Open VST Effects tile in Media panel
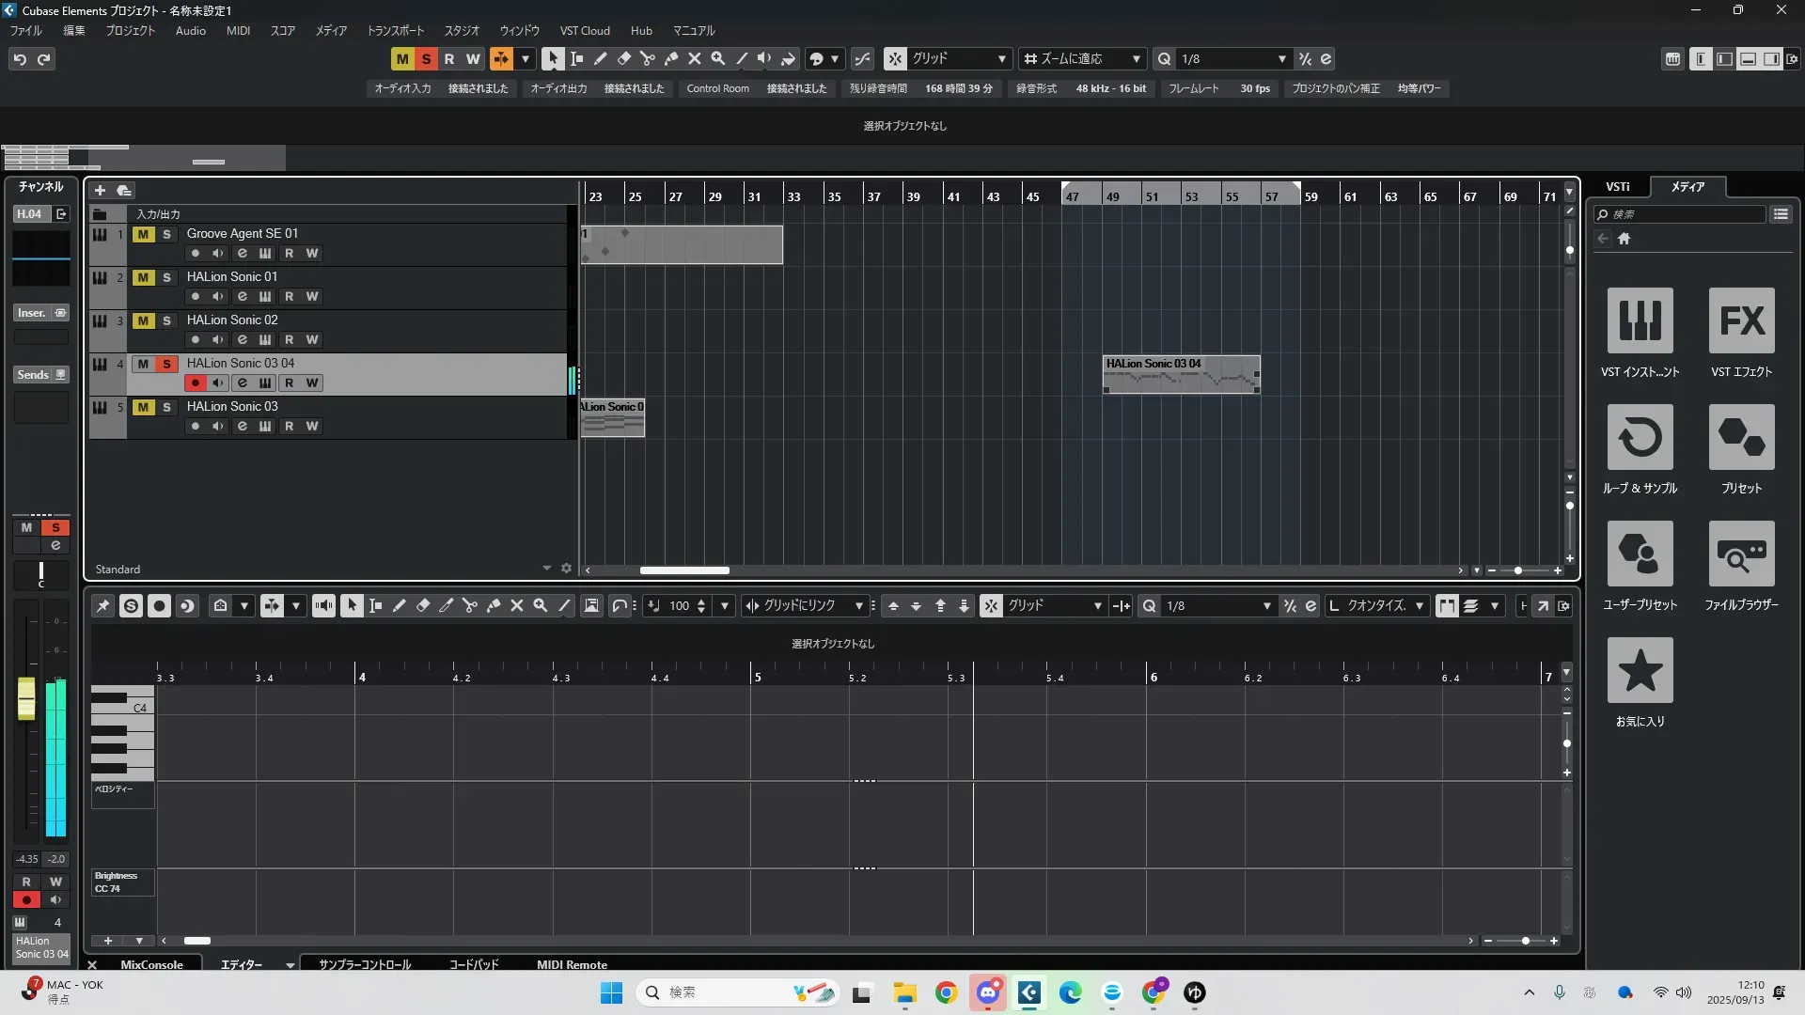The image size is (1805, 1015). tap(1741, 320)
